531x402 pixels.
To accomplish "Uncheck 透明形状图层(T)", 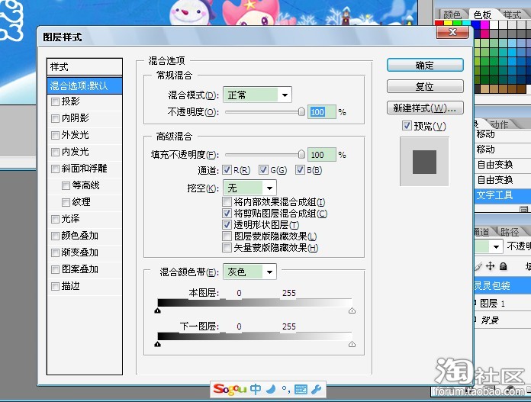I will point(227,224).
